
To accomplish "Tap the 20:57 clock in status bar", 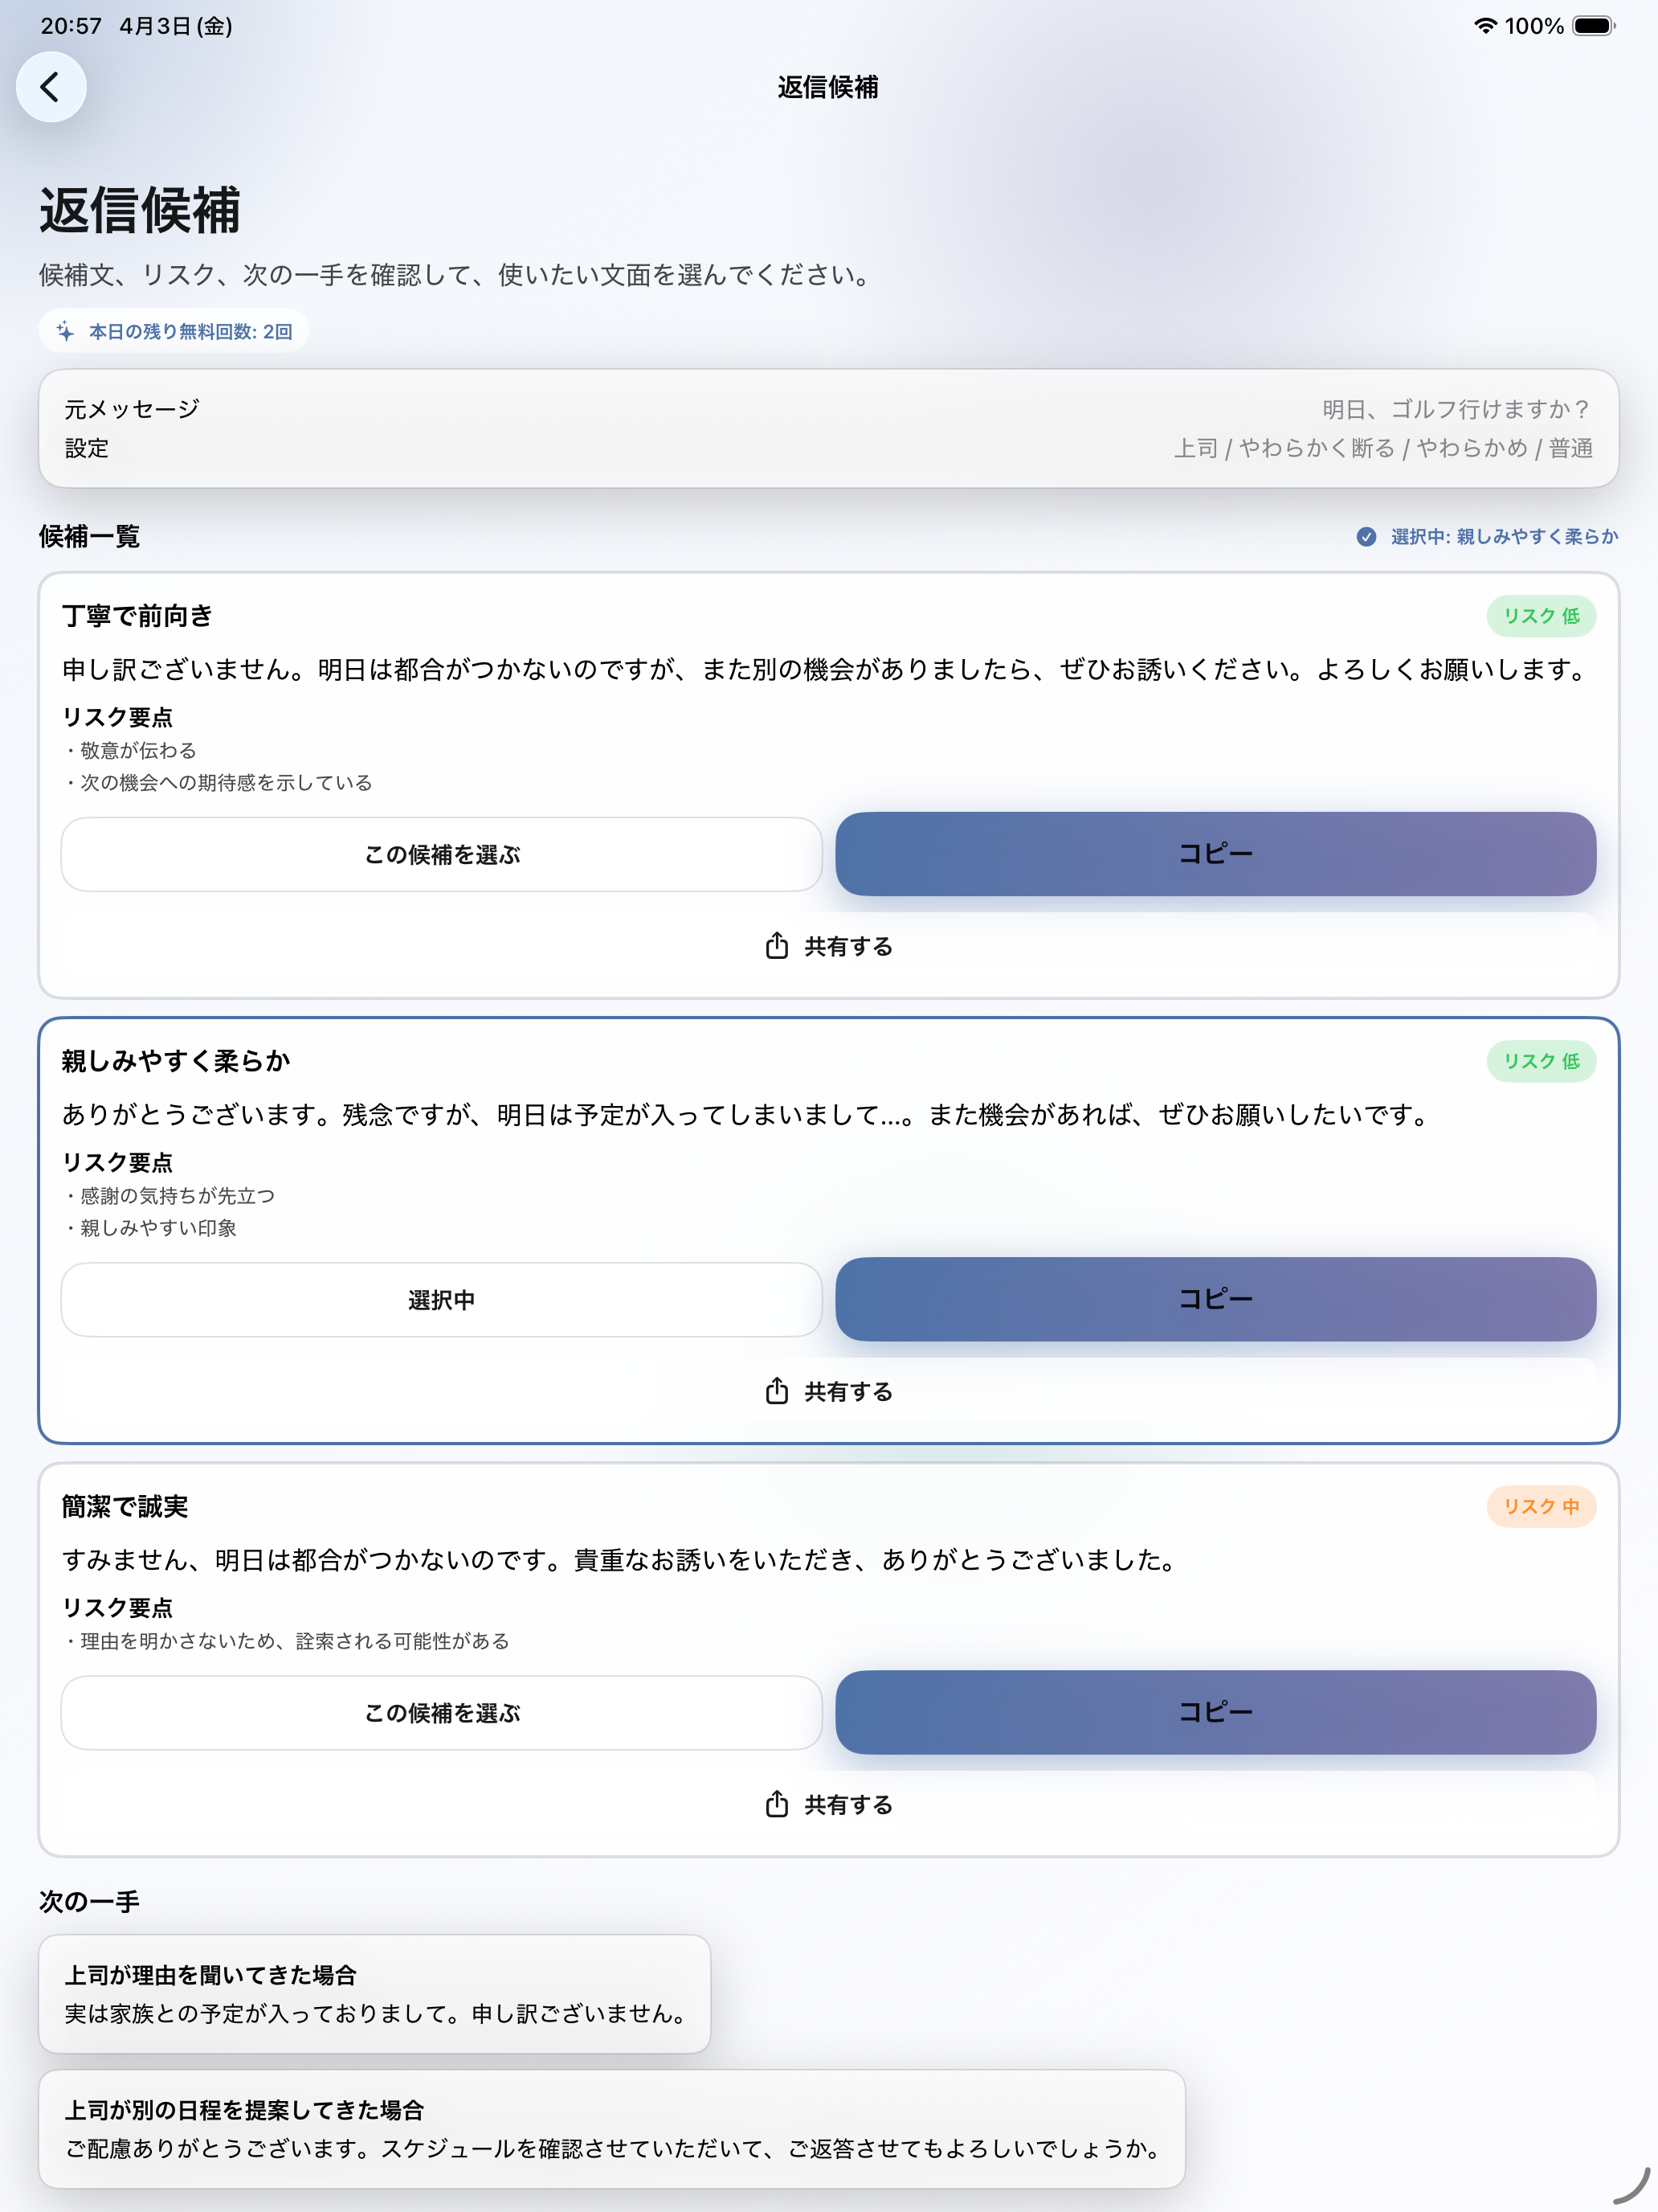I will tap(71, 26).
